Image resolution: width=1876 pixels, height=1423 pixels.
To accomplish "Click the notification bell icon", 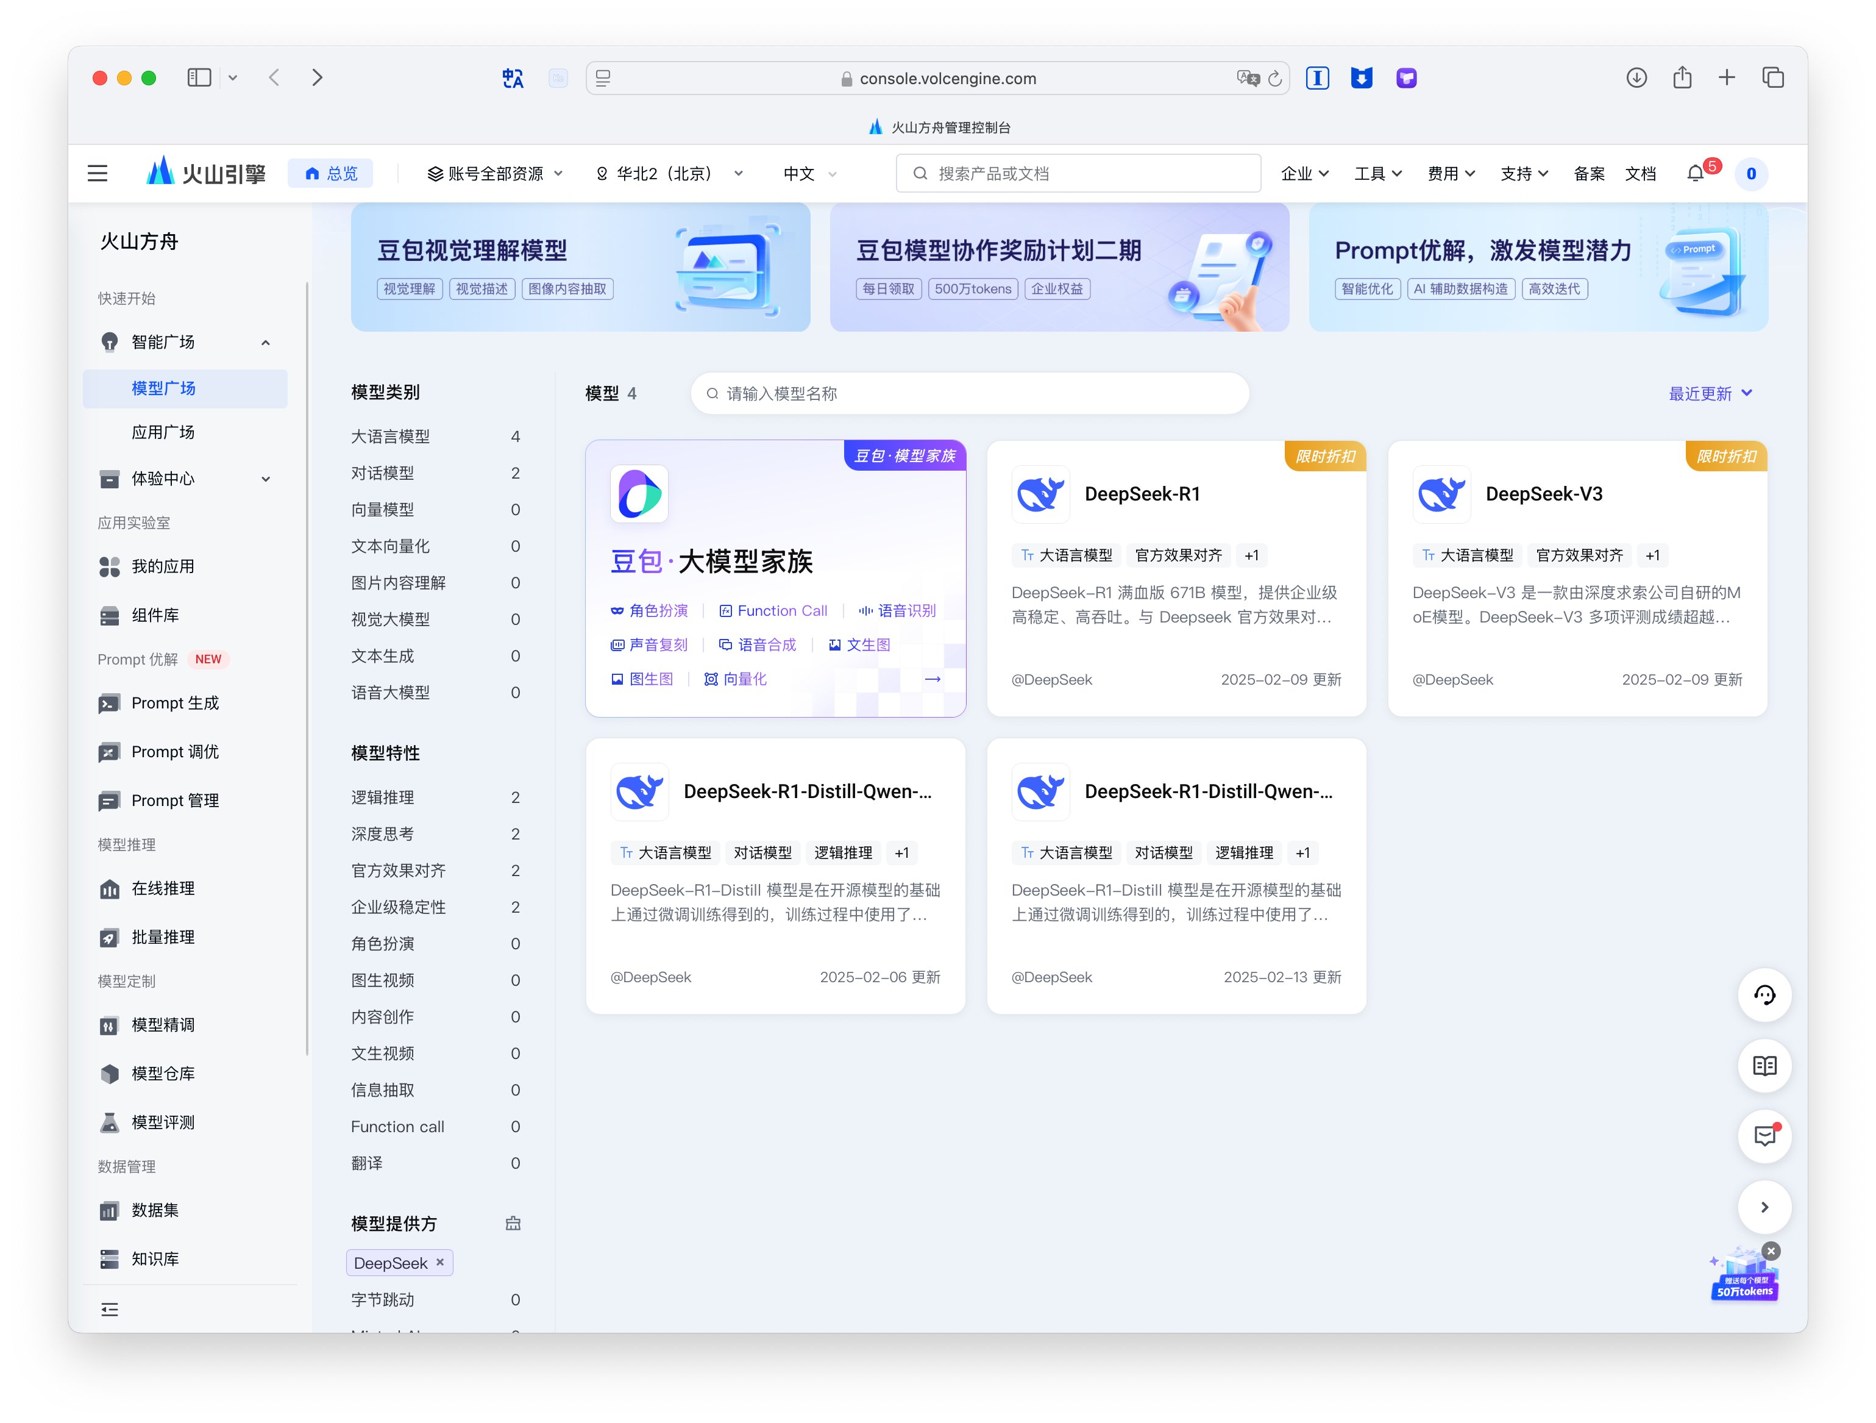I will [1694, 174].
